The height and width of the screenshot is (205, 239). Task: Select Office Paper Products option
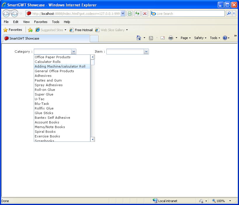(x=62, y=57)
